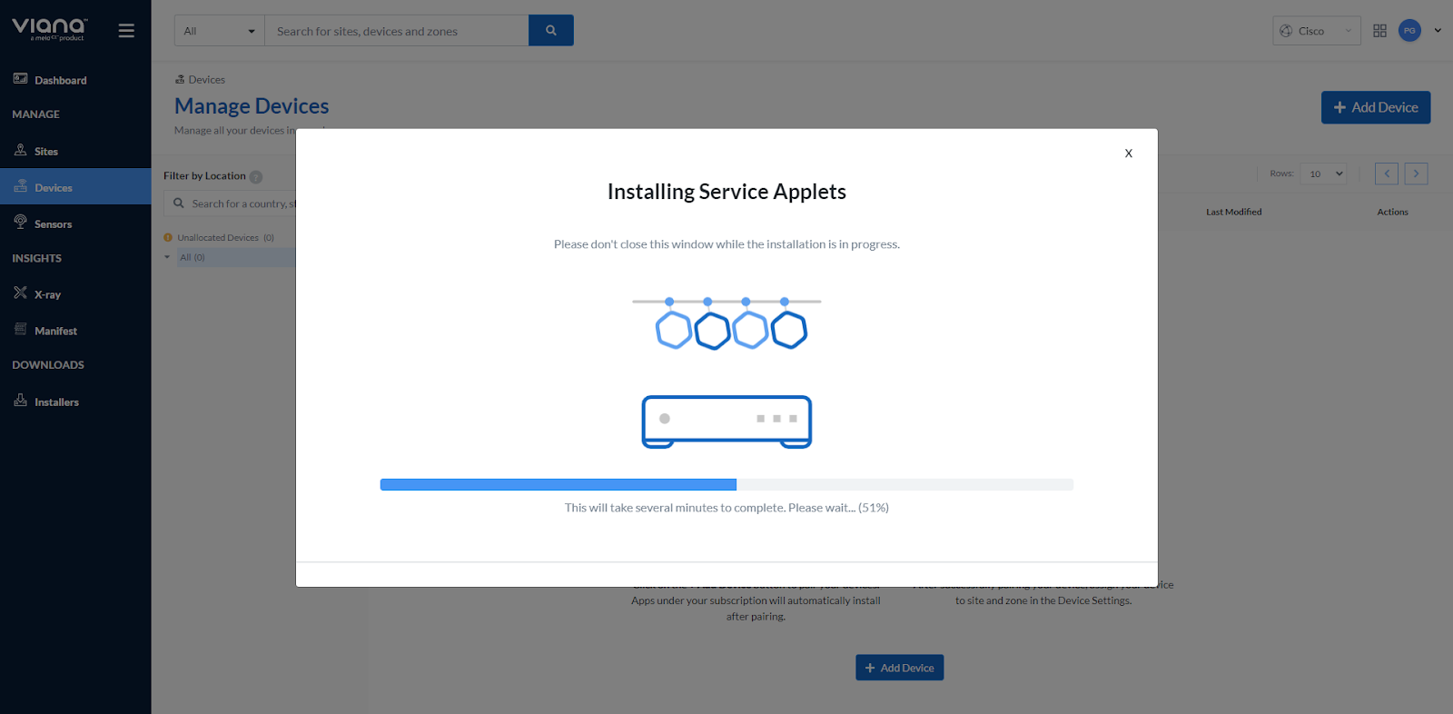Open Dashboard from the sidebar
This screenshot has width=1453, height=714.
pyautogui.click(x=60, y=80)
